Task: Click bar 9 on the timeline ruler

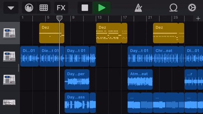Action: click(x=73, y=18)
